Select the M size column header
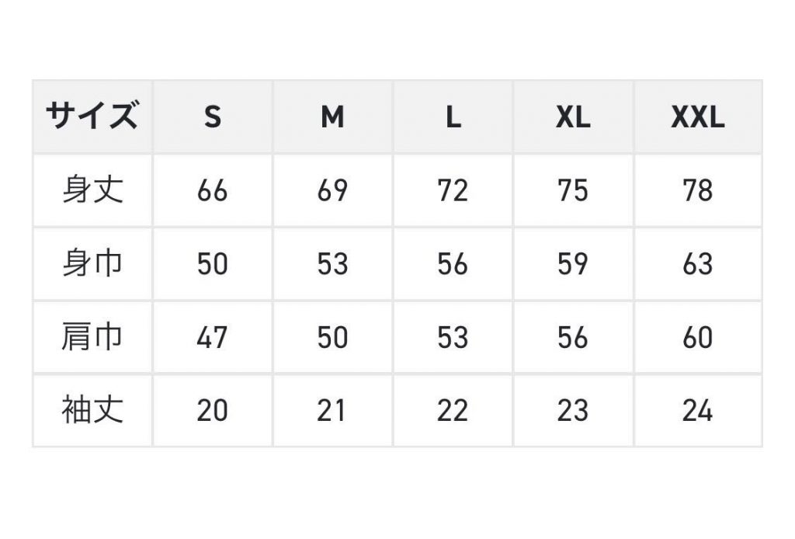Screen dimensions: 795x539 click(x=332, y=116)
